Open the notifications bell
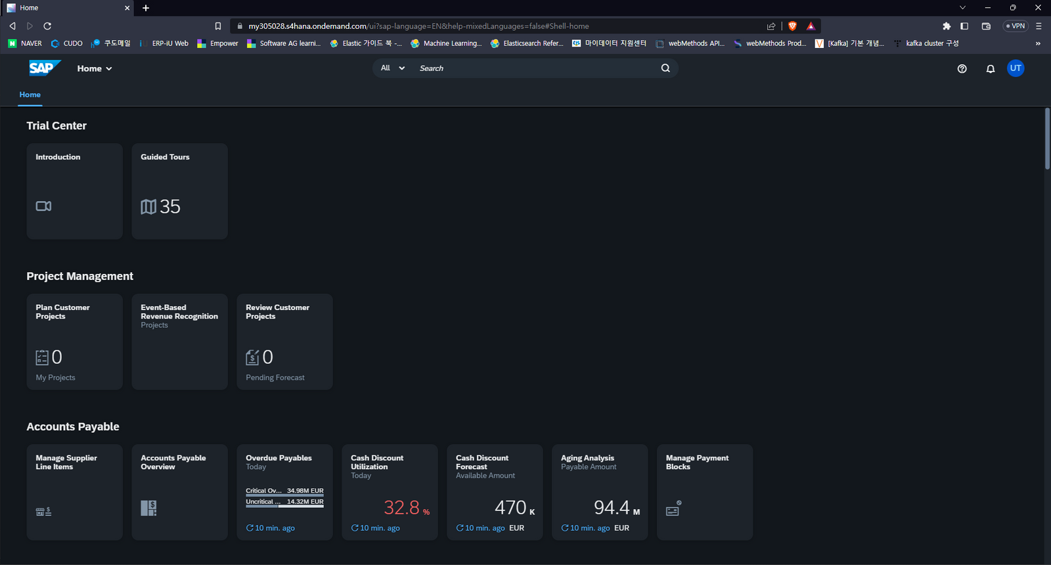 click(x=990, y=68)
